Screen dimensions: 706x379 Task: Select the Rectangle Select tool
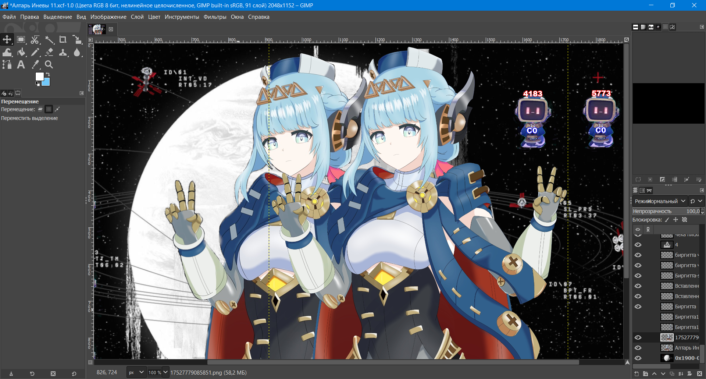click(x=21, y=39)
